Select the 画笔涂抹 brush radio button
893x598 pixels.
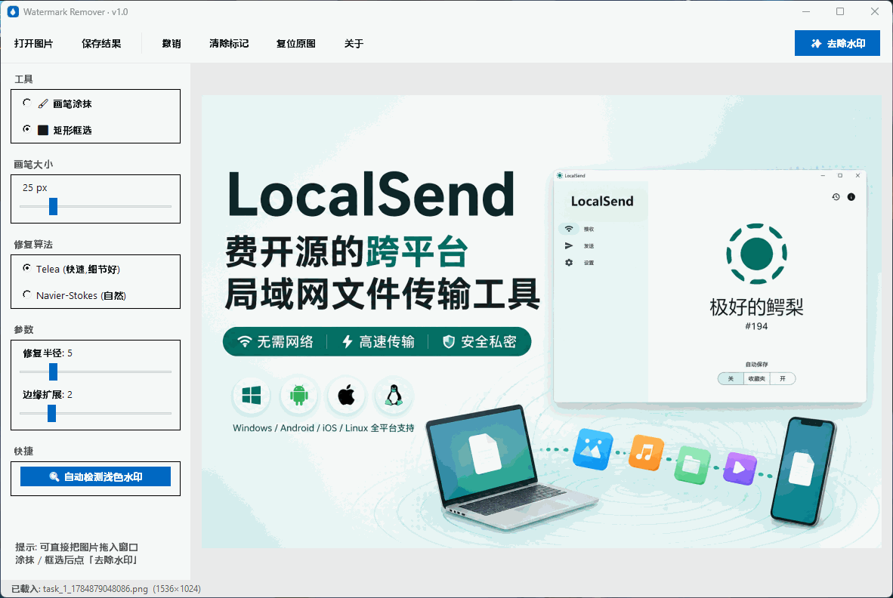coord(26,103)
